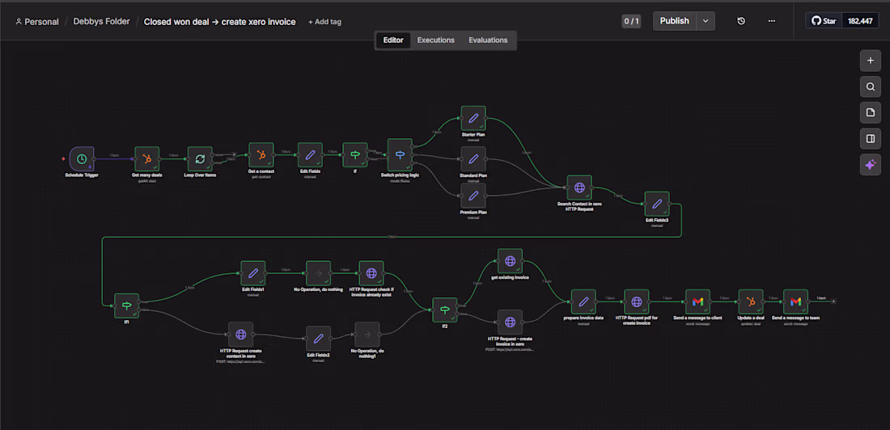
Task: Add a node with the plus button
Action: pos(870,61)
